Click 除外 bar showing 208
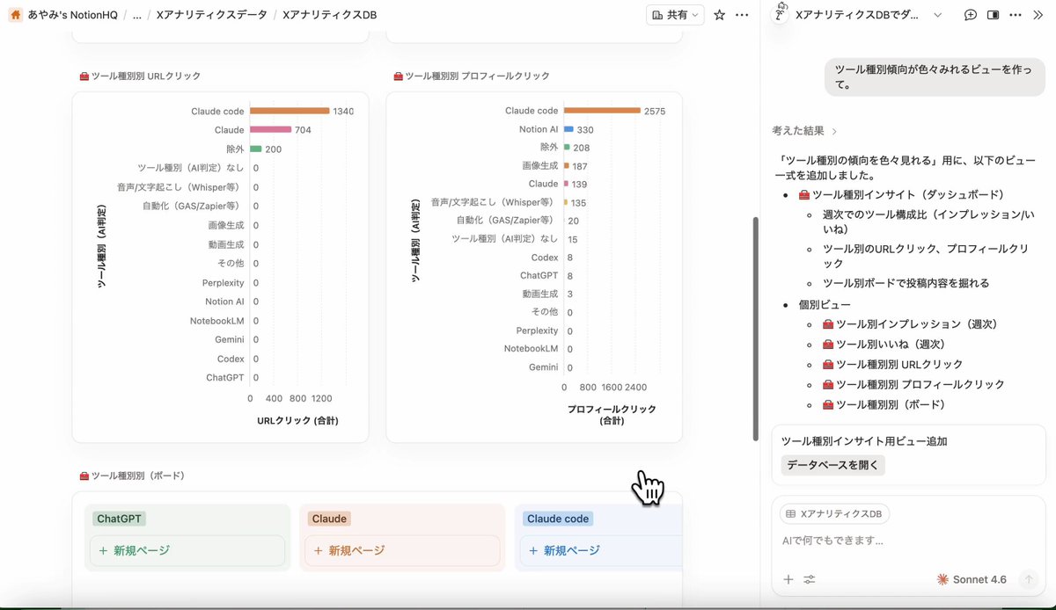The width and height of the screenshot is (1056, 610). [568, 147]
